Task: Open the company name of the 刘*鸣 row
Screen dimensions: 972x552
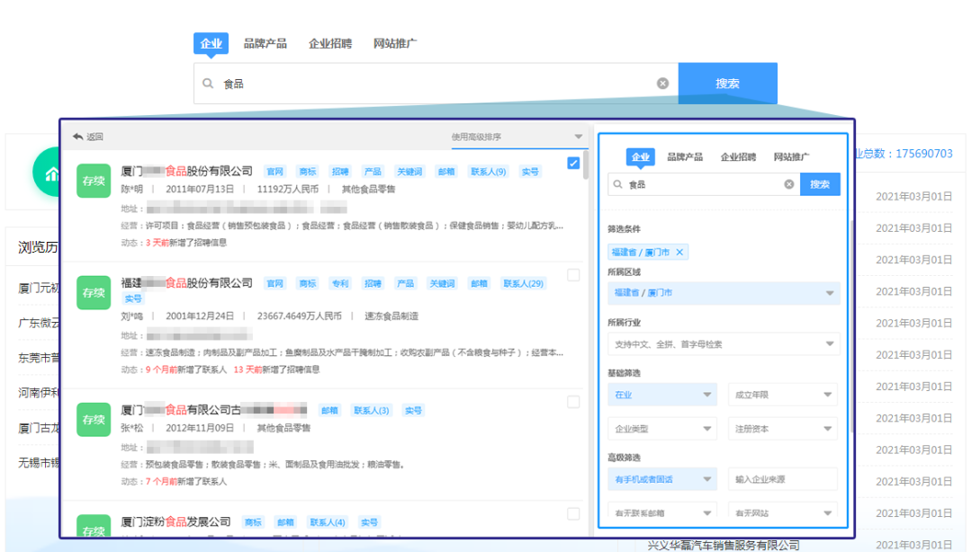Action: point(186,282)
